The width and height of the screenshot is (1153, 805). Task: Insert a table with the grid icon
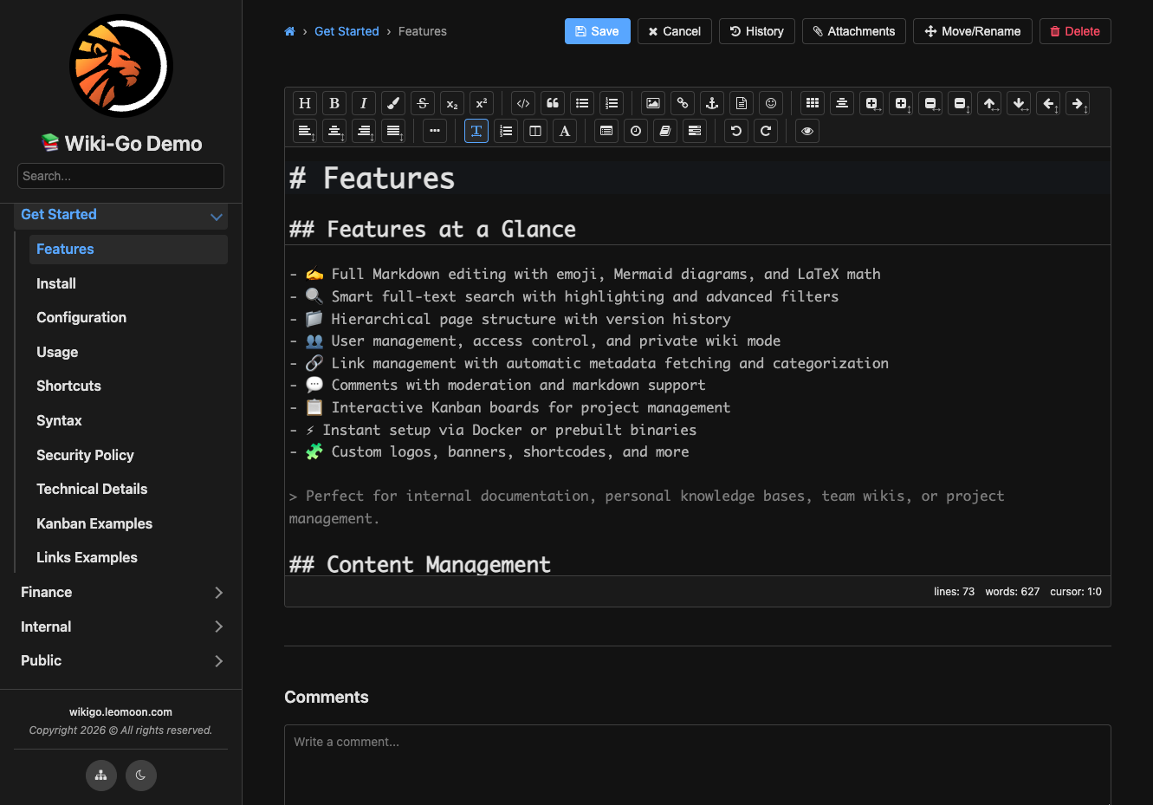(x=813, y=103)
